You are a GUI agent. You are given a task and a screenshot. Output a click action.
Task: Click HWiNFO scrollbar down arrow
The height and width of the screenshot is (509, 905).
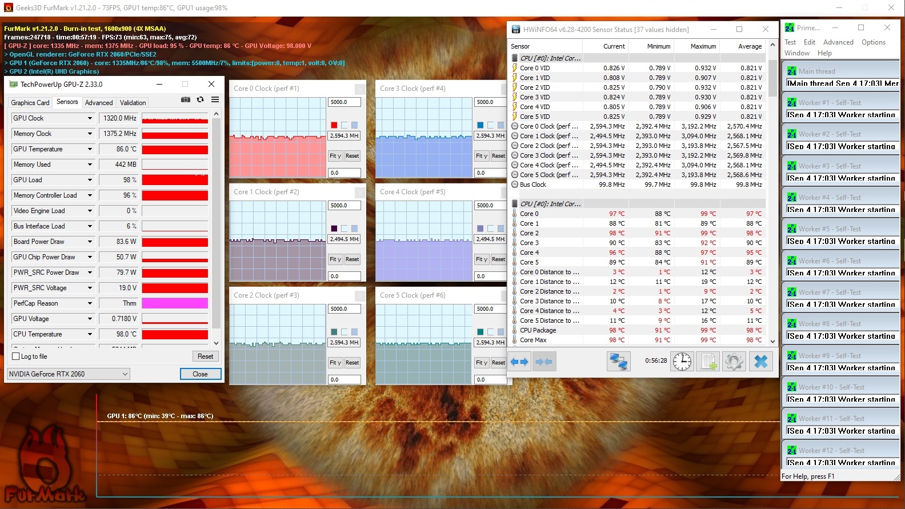[772, 341]
